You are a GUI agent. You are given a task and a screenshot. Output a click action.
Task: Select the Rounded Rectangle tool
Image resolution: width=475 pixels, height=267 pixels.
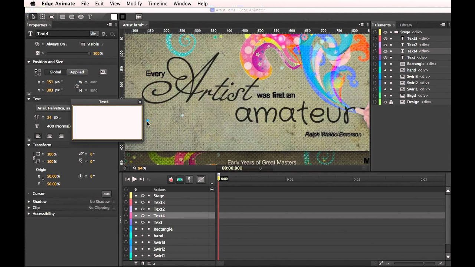tap(72, 17)
